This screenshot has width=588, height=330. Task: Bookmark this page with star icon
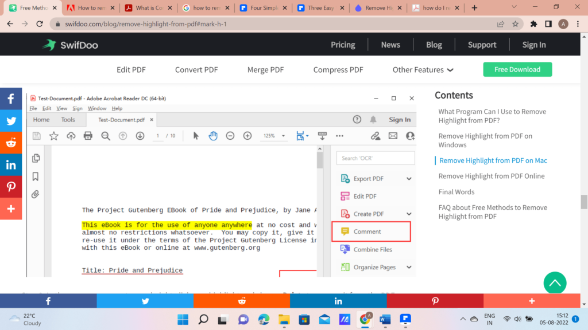[515, 24]
